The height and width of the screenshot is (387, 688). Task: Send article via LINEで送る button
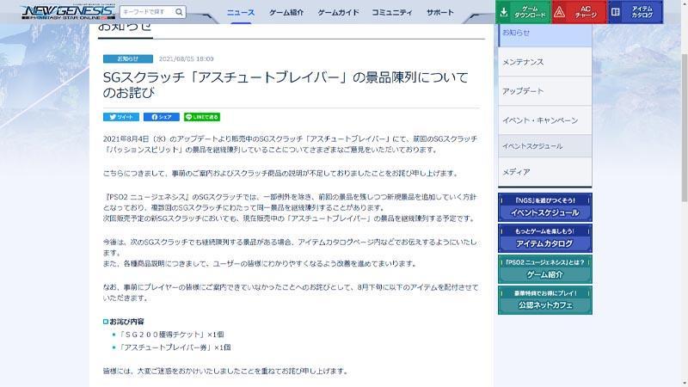(202, 117)
